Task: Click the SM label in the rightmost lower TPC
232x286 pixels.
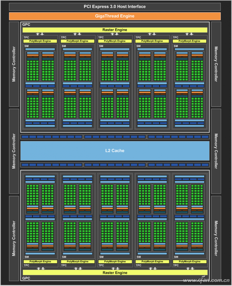Action: pyautogui.click(x=176, y=257)
